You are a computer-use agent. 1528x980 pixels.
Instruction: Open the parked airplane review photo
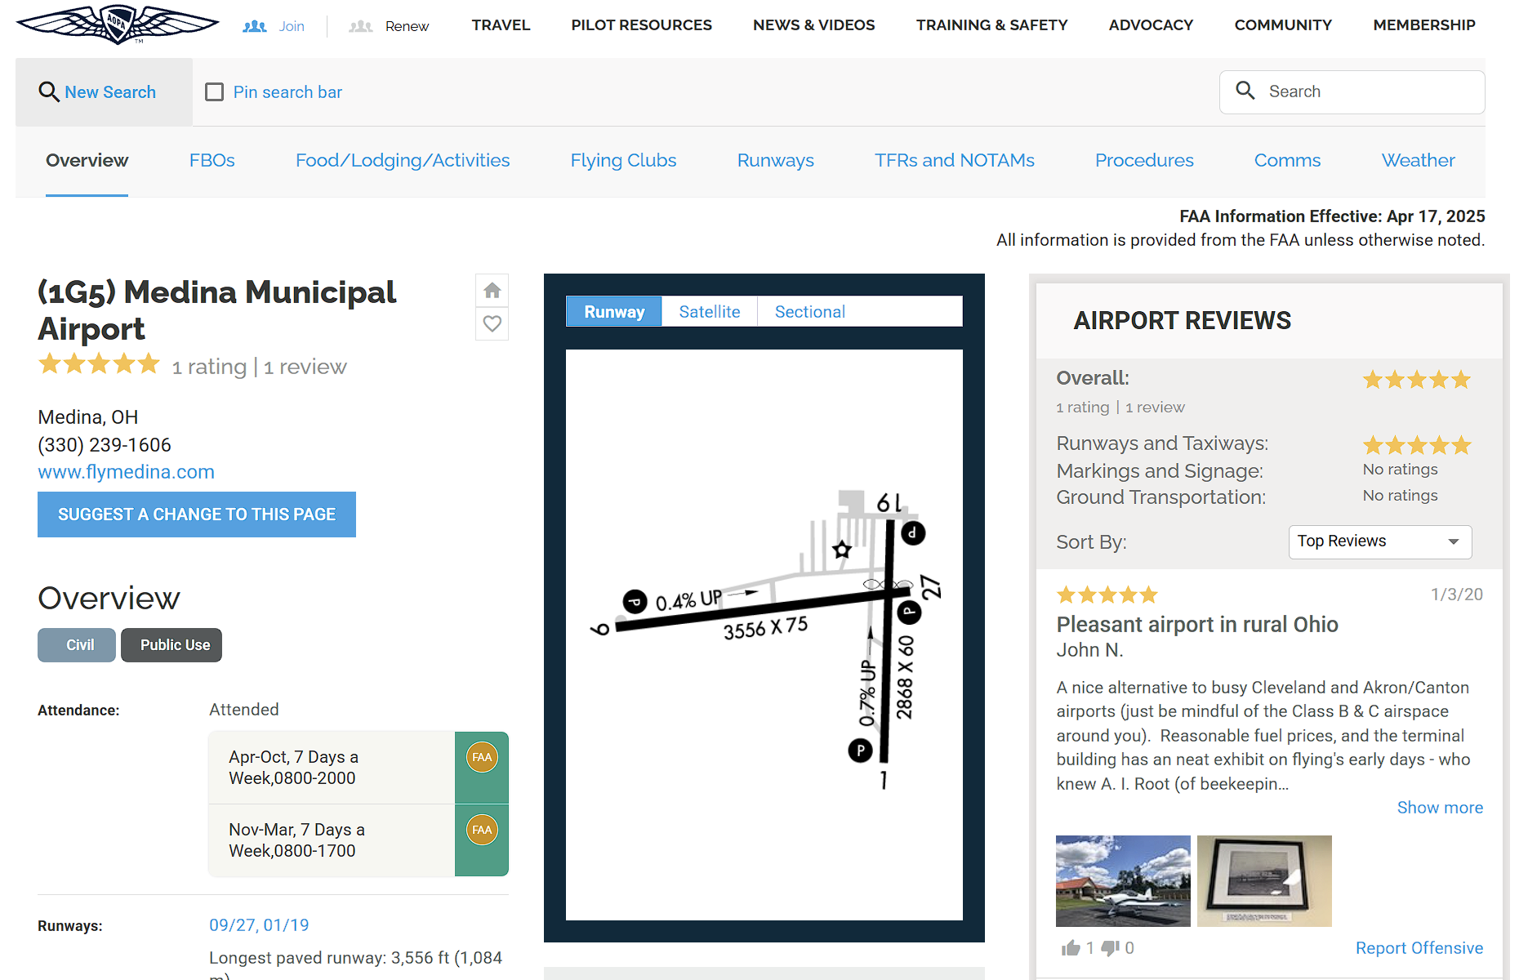click(1123, 880)
